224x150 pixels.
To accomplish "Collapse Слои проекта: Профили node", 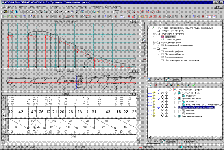I will tap(170, 90).
